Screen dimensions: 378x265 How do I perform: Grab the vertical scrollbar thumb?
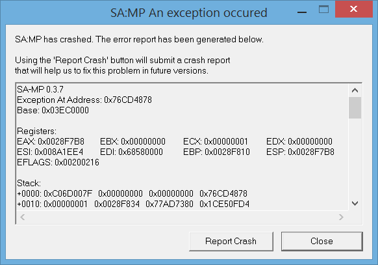coord(355,107)
